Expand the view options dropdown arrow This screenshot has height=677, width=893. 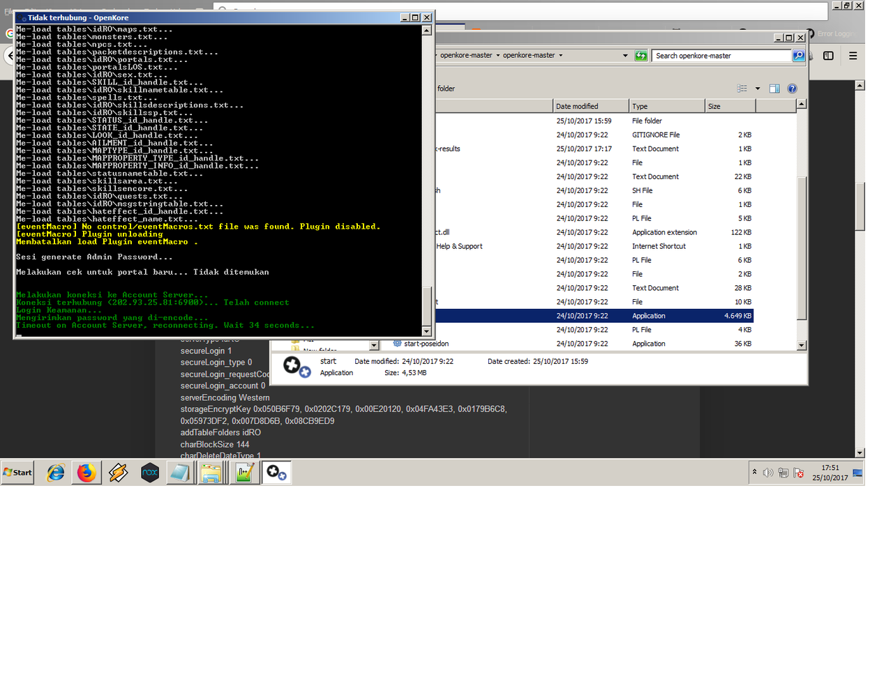[758, 89]
